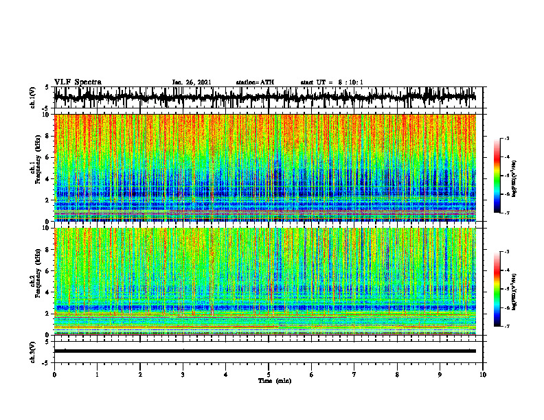Click the "2" tick on the time axis
Screen dimensions: 544x420
(x=140, y=375)
